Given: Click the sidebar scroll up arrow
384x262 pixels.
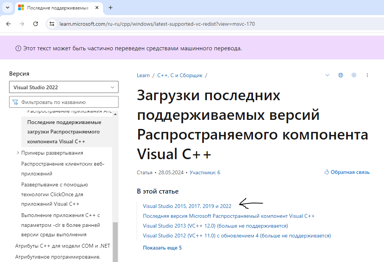Looking at the screenshot, I should coord(116,115).
